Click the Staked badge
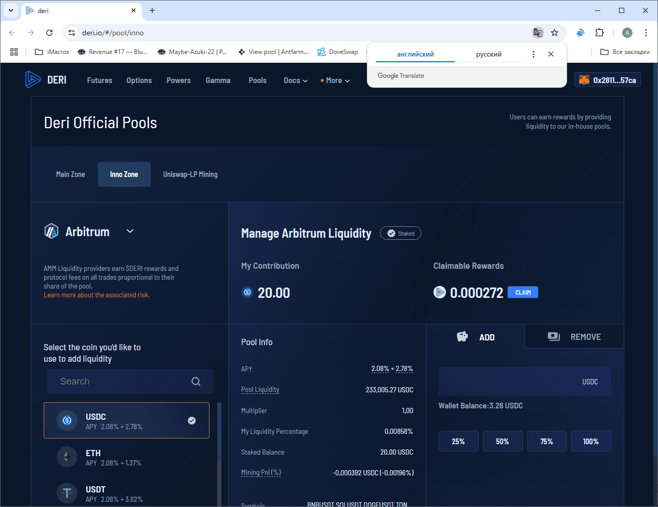This screenshot has width=658, height=507. coord(401,234)
